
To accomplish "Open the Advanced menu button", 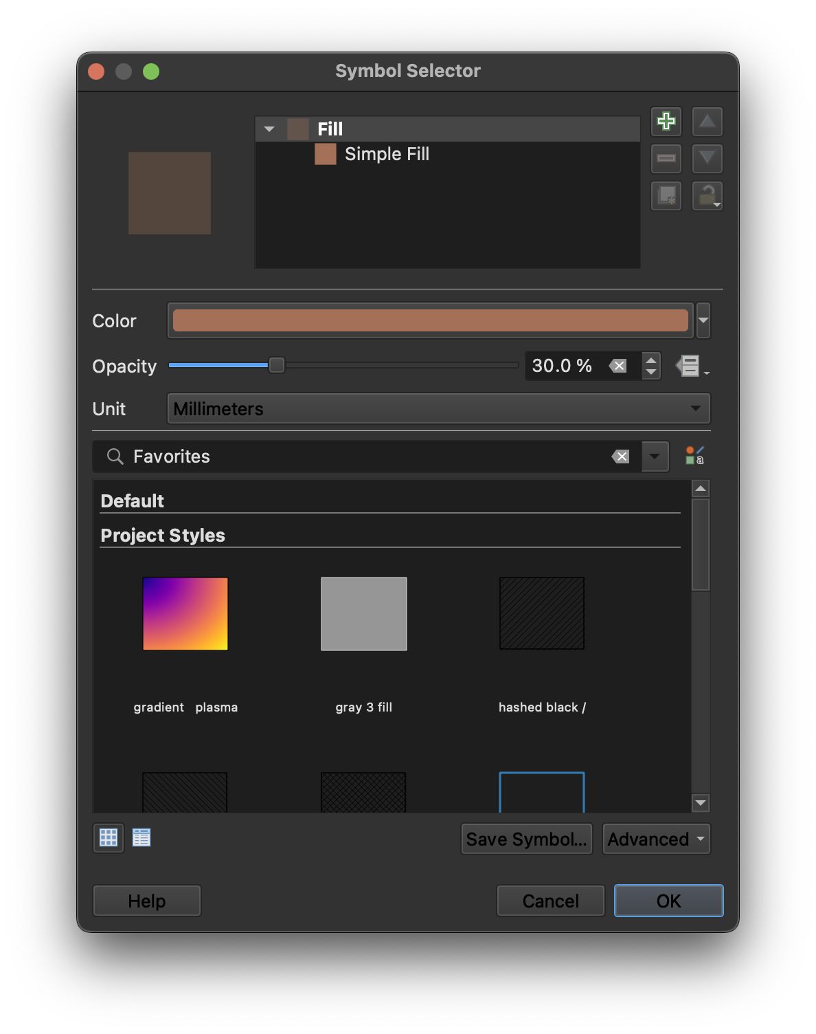I will 656,839.
